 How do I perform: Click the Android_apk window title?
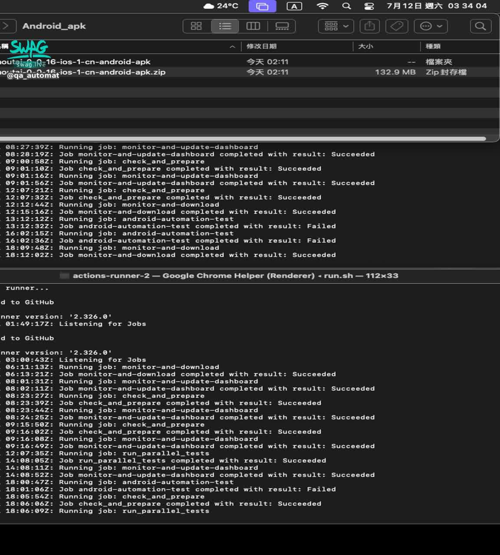click(54, 26)
